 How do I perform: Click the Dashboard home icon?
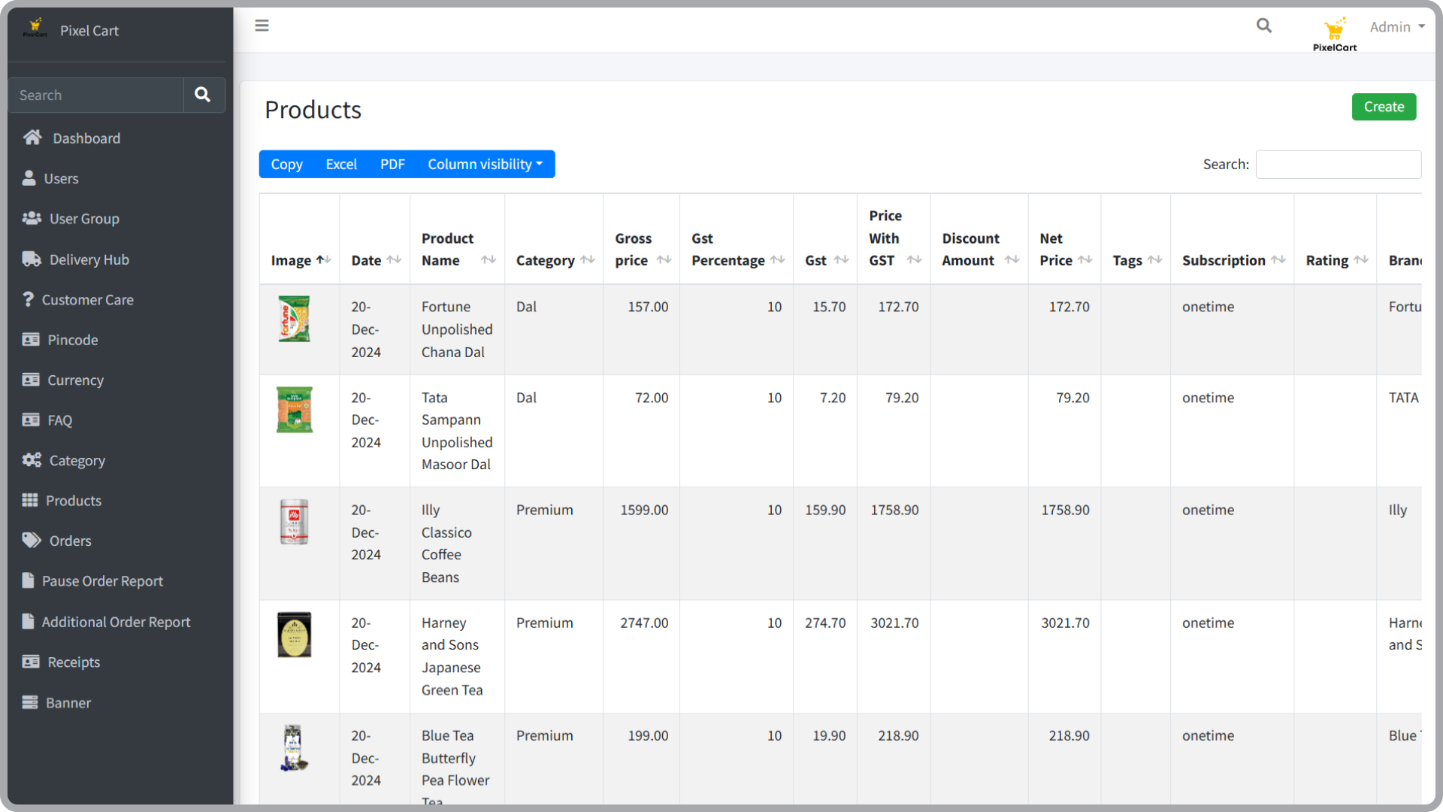[32, 138]
